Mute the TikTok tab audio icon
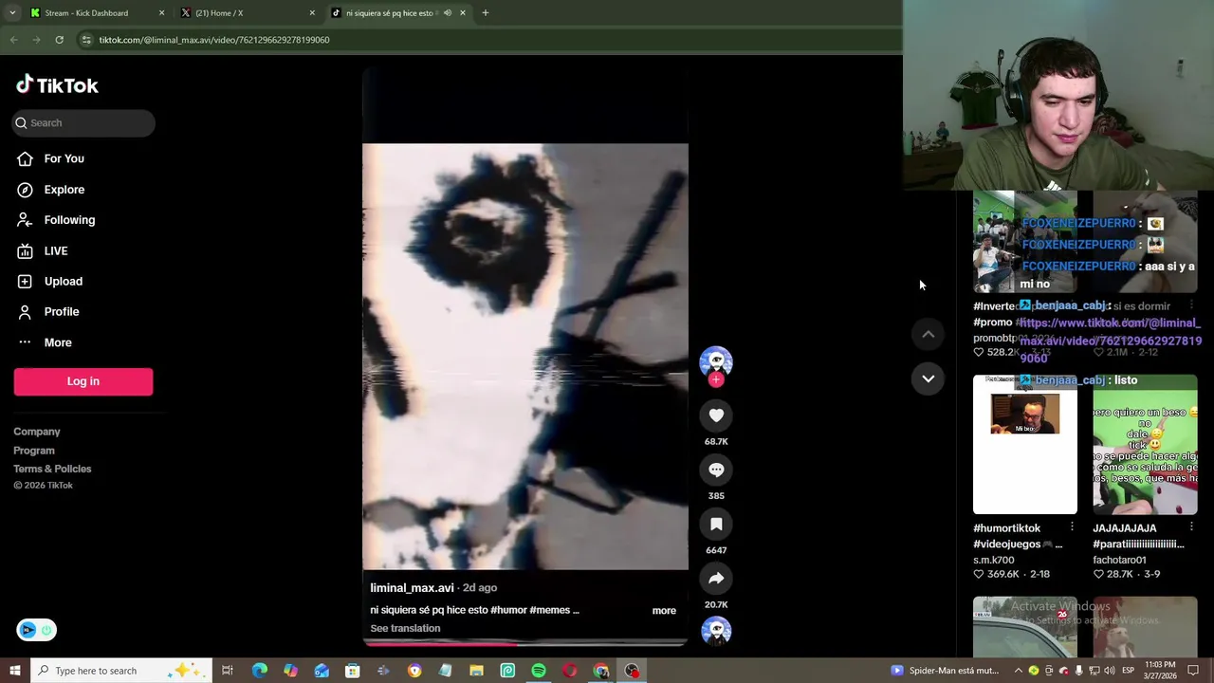This screenshot has width=1214, height=683. click(x=447, y=12)
